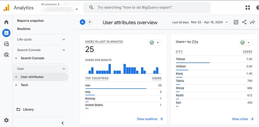Click the 'A' all-users segment badge

click(83, 22)
